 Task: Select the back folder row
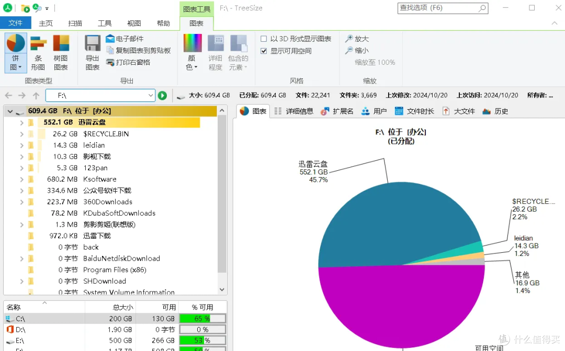point(110,247)
